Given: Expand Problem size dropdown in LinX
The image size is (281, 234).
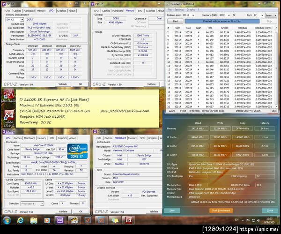Looking at the screenshot, I should (x=193, y=15).
